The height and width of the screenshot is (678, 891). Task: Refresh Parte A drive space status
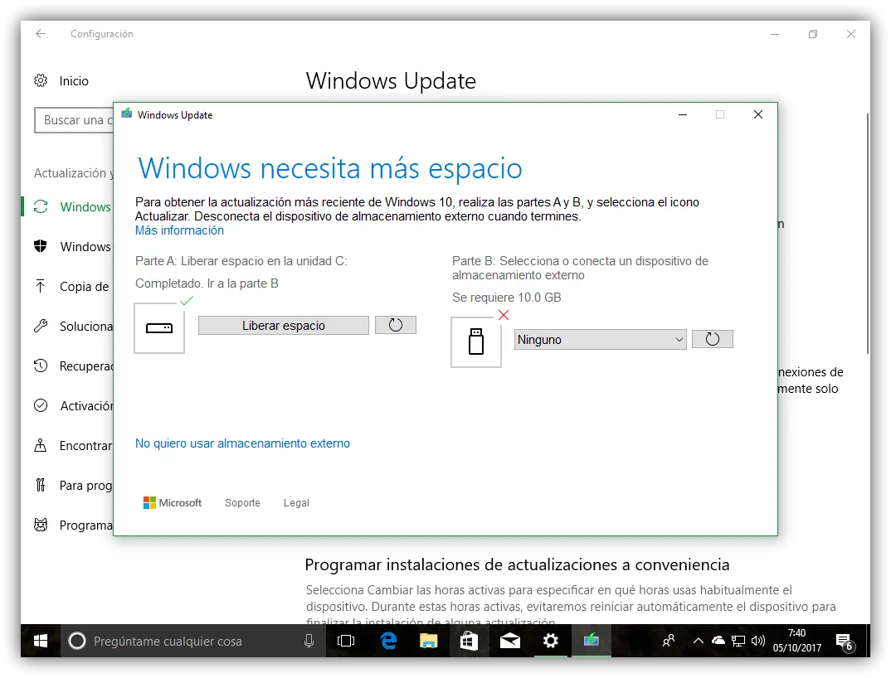[396, 325]
